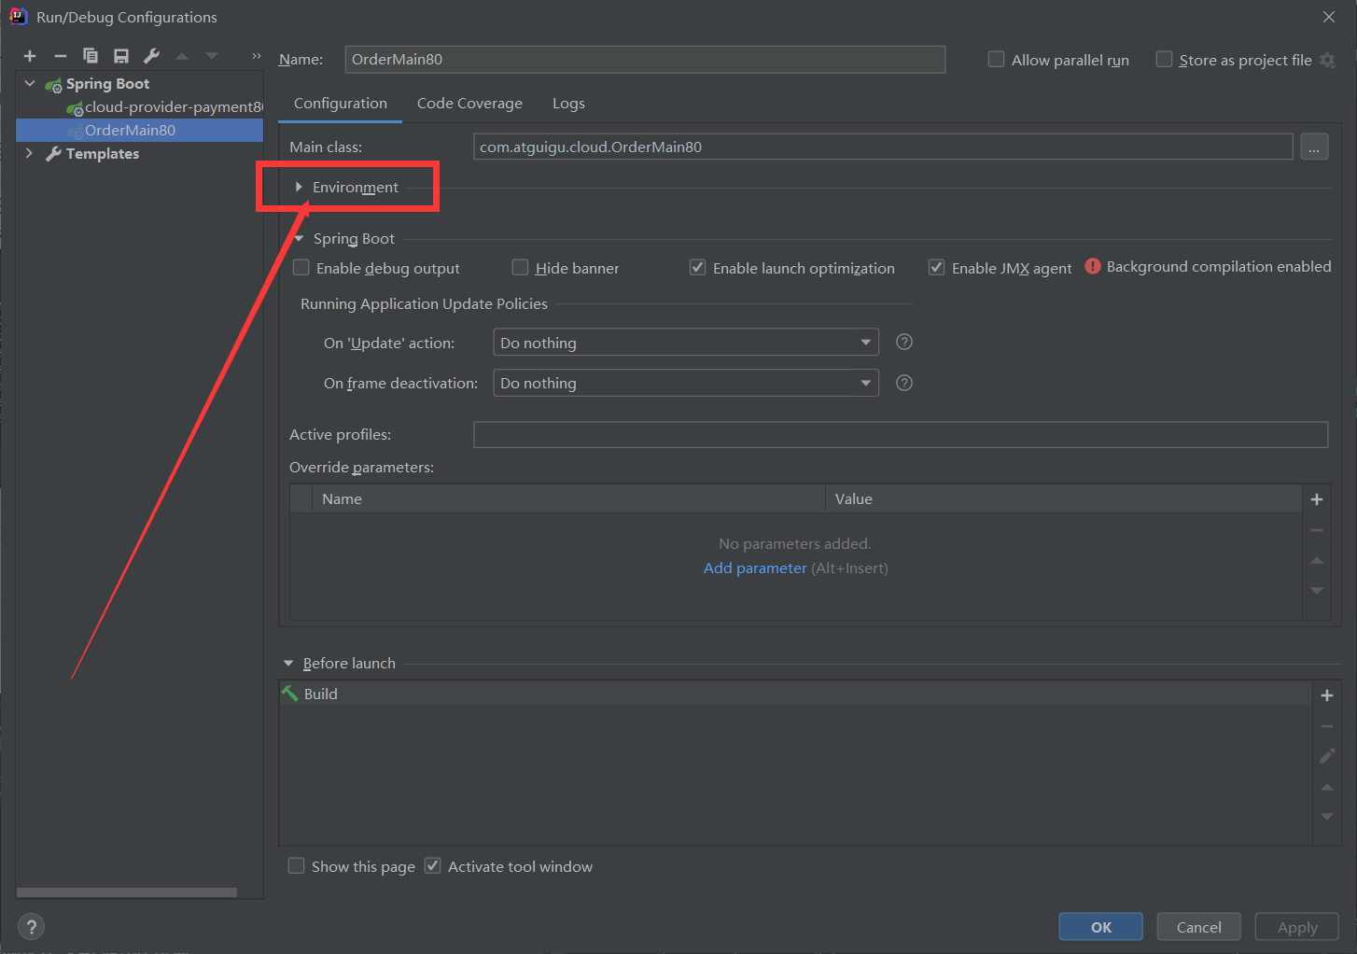Collapse the Before launch section
This screenshot has width=1357, height=954.
tap(288, 663)
